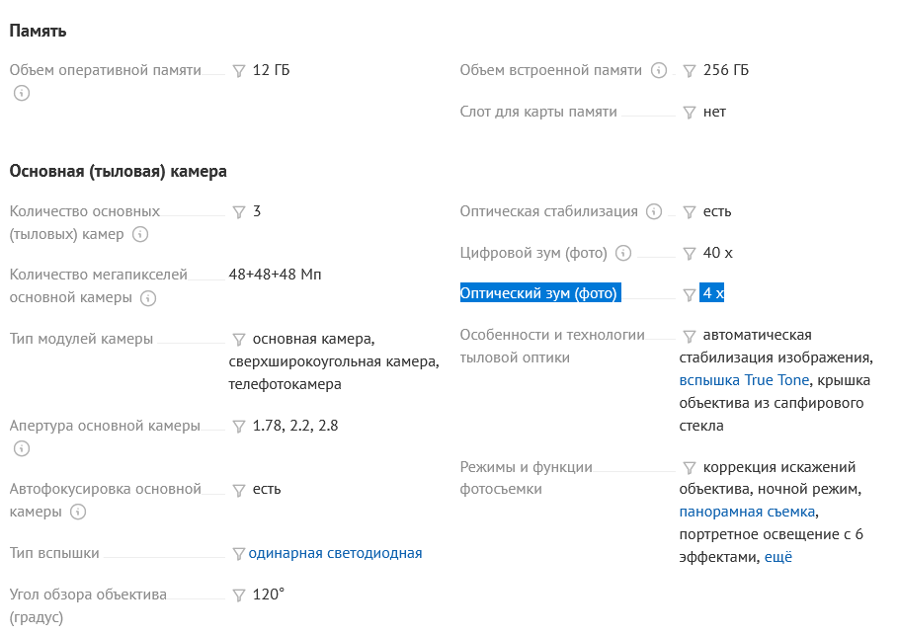Click filter icon beside viewing angle 120°
The height and width of the screenshot is (635, 898).
[x=238, y=595]
